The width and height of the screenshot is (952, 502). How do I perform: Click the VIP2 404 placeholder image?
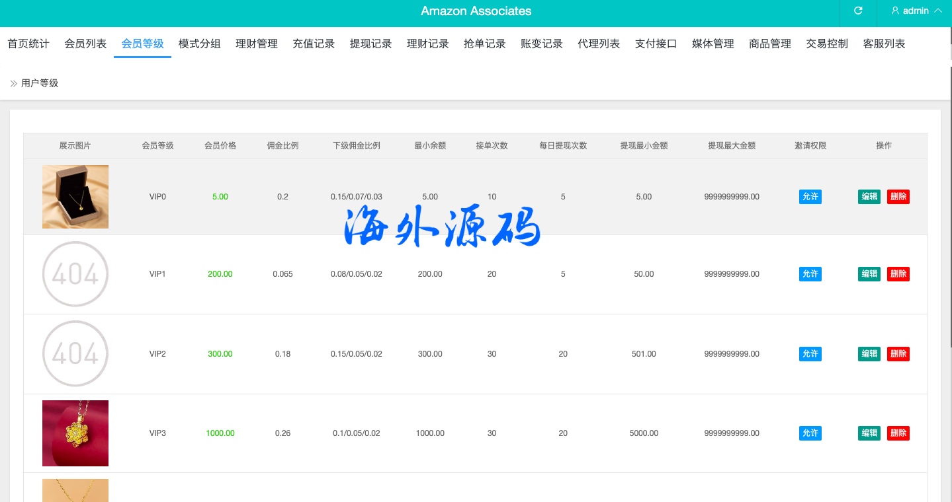pos(75,354)
